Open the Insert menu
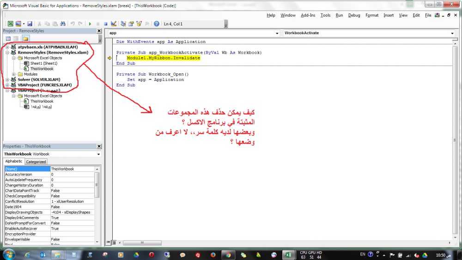462x260 pixels. (x=389, y=15)
